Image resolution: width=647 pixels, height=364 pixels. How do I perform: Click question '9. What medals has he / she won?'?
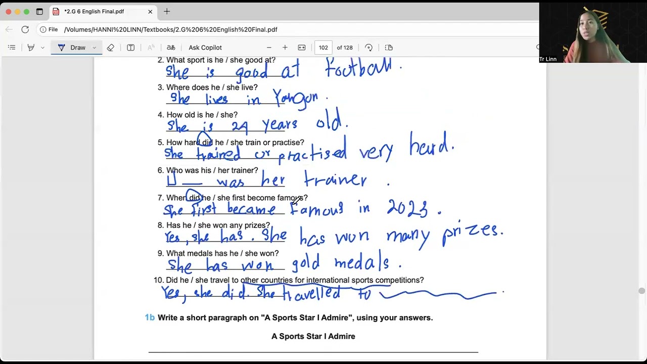218,253
